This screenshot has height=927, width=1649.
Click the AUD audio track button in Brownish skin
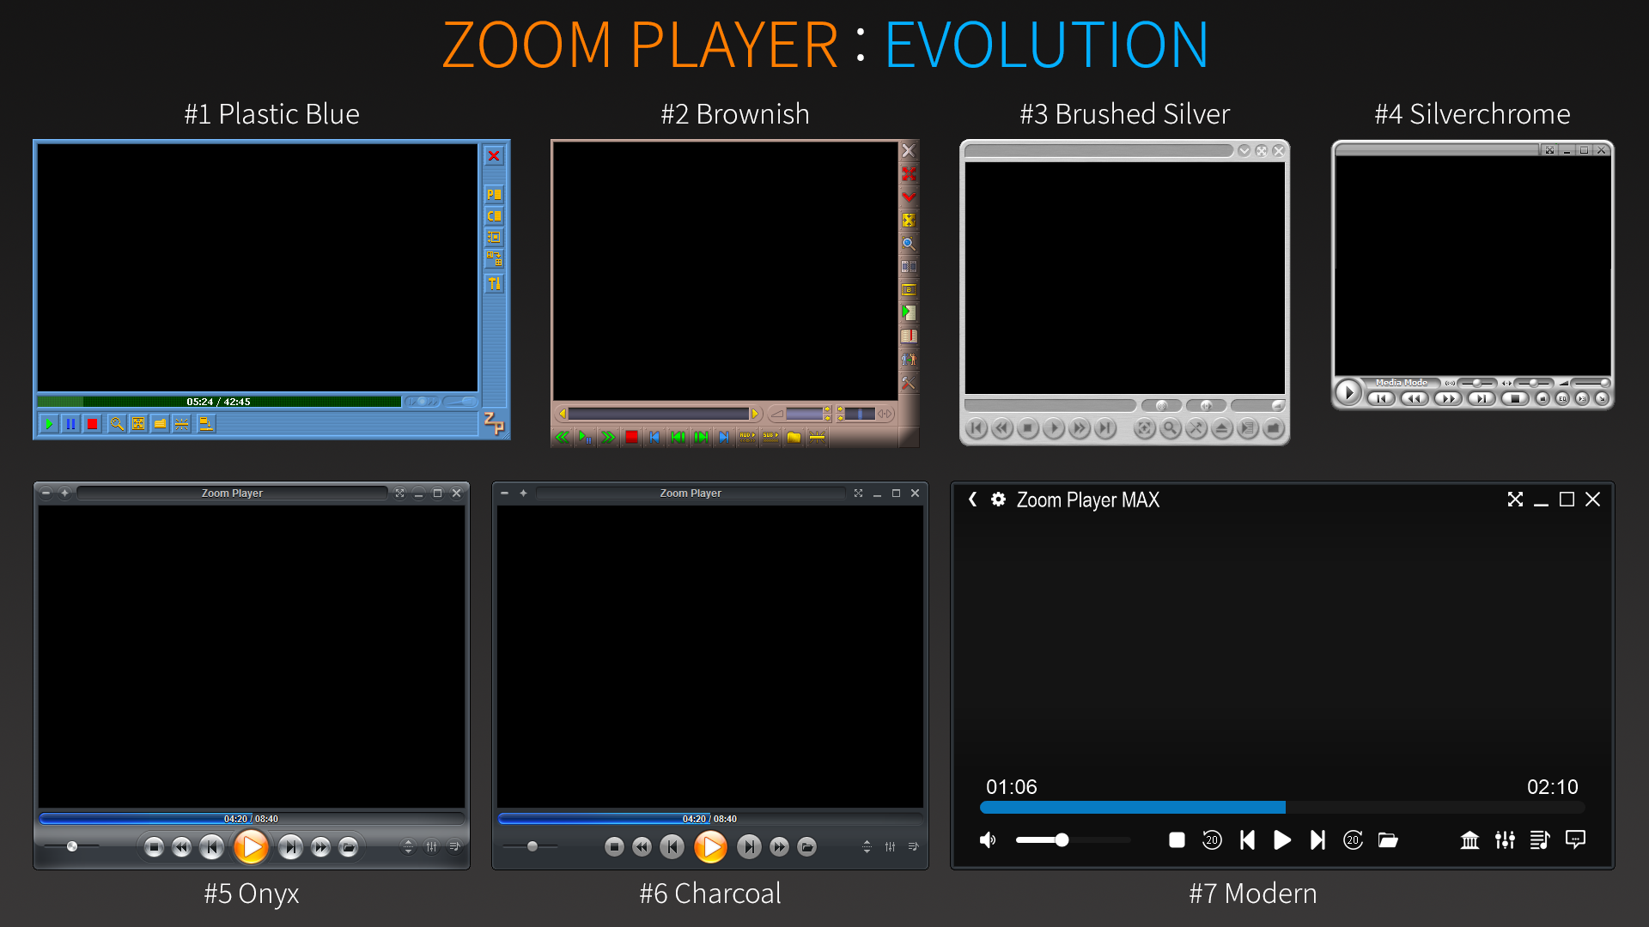pos(747,437)
